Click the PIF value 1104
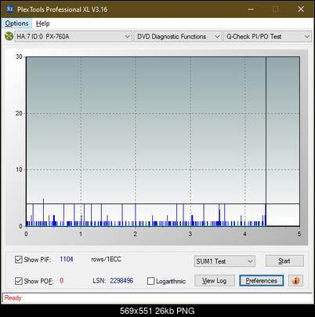Viewport: 315px width, 317px height. (67, 259)
